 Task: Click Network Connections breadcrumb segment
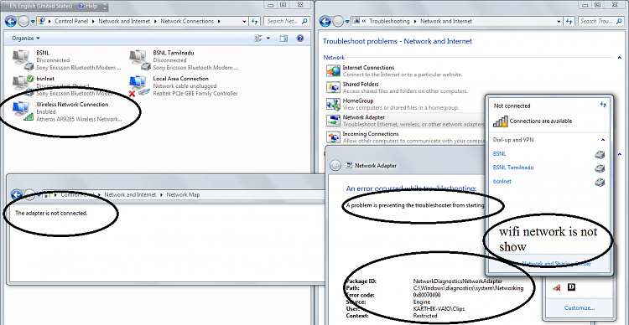tap(187, 21)
